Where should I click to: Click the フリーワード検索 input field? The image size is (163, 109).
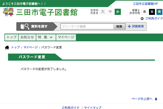click(x=87, y=26)
